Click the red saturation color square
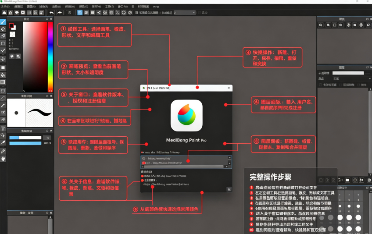This screenshot has width=372, height=234. 35,57
